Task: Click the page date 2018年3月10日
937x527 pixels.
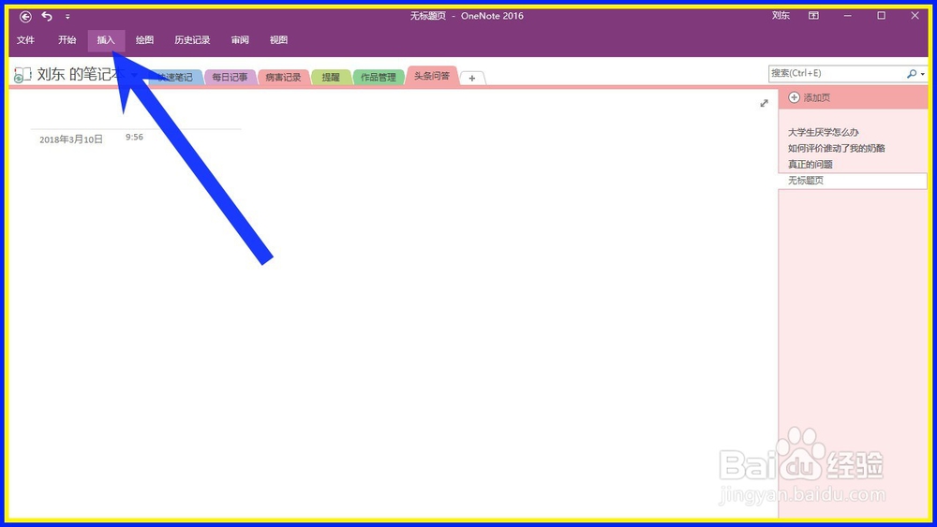Action: click(x=71, y=139)
